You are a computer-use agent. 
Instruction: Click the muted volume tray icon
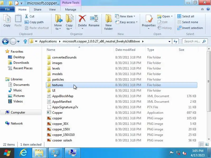pyautogui.click(x=184, y=153)
